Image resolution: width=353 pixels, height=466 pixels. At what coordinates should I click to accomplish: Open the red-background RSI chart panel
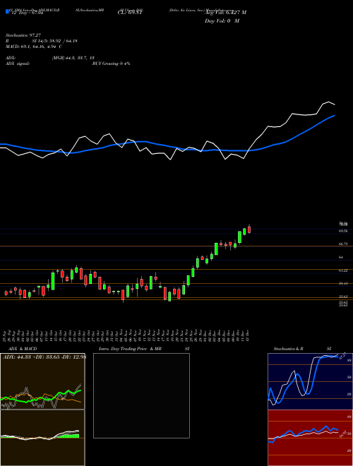pyautogui.click(x=310, y=438)
